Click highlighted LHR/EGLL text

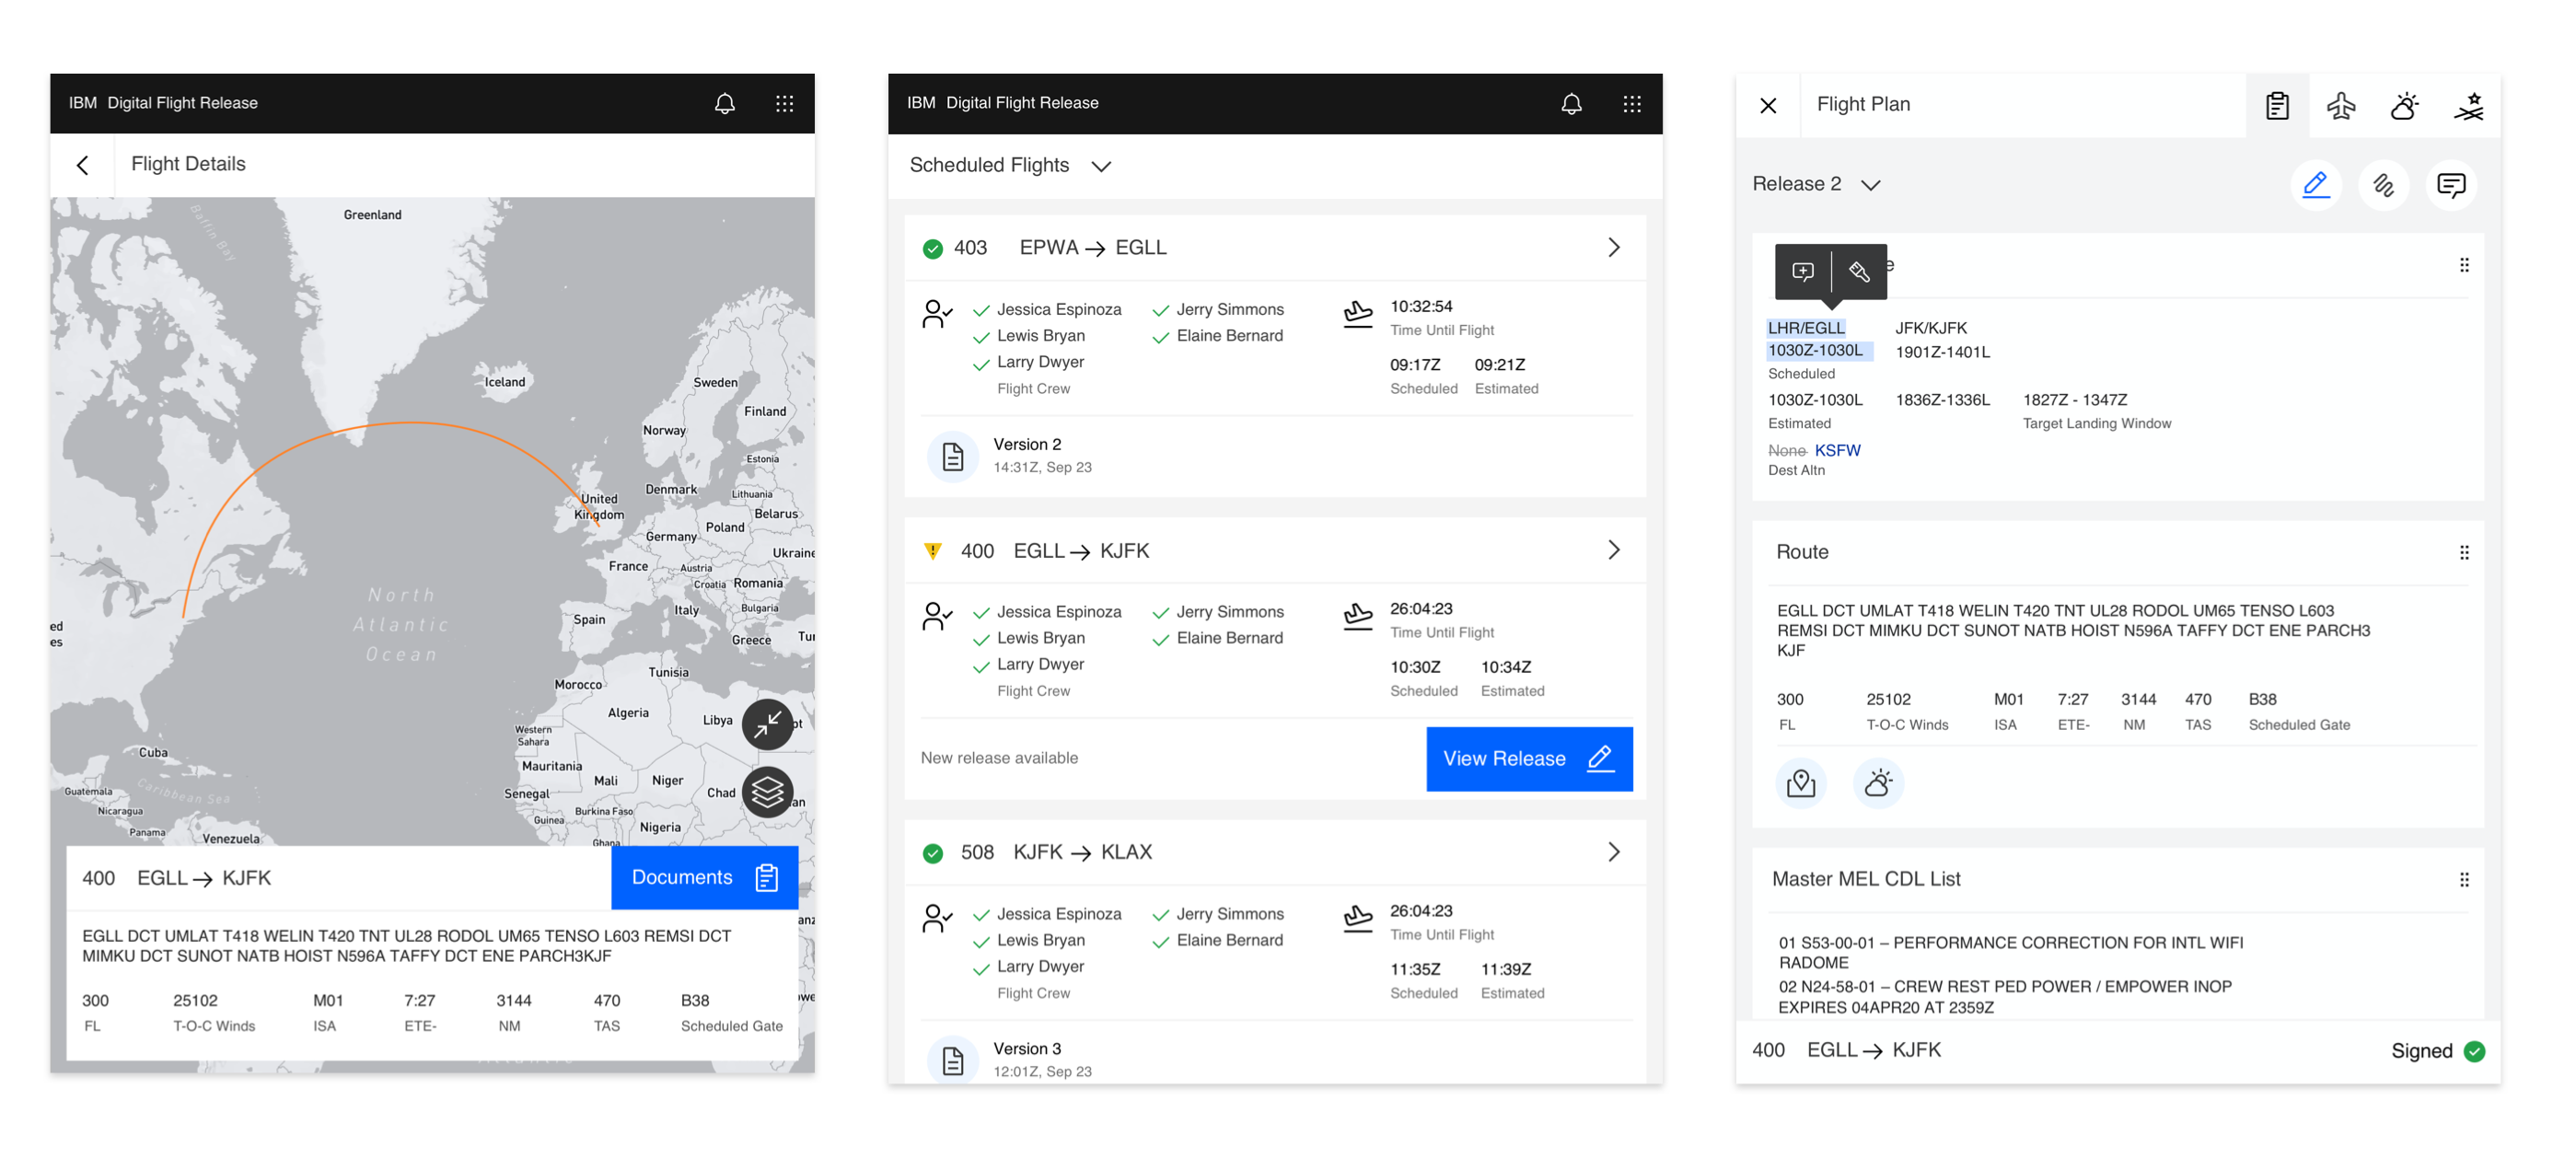(x=1806, y=328)
